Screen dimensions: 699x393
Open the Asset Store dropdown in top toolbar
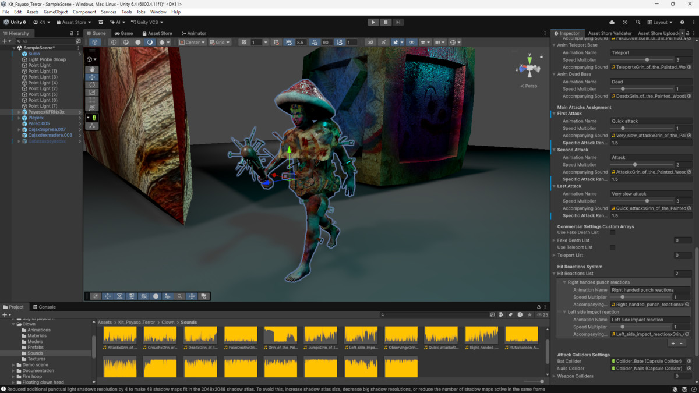[x=73, y=22]
